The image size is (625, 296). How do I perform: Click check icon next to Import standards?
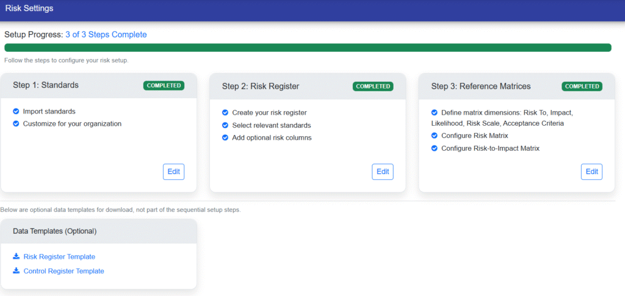pos(16,112)
